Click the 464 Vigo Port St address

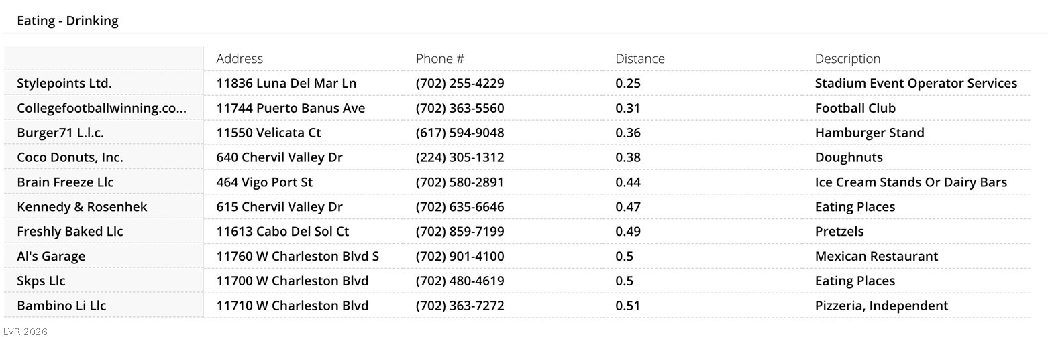(264, 182)
